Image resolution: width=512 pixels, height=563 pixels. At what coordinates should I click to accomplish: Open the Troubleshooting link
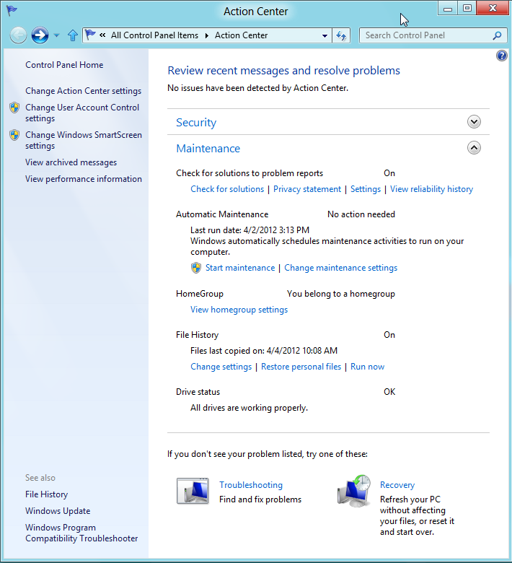(x=251, y=485)
